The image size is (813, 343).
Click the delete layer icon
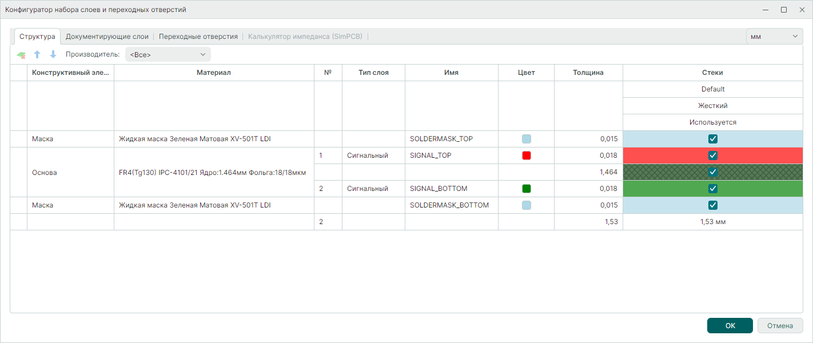(21, 55)
